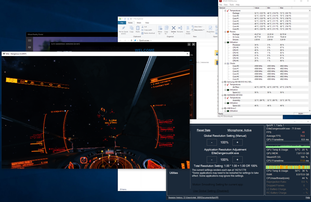Increase Global Resolution Setting with plus button
The image size is (311, 202).
[237, 142]
